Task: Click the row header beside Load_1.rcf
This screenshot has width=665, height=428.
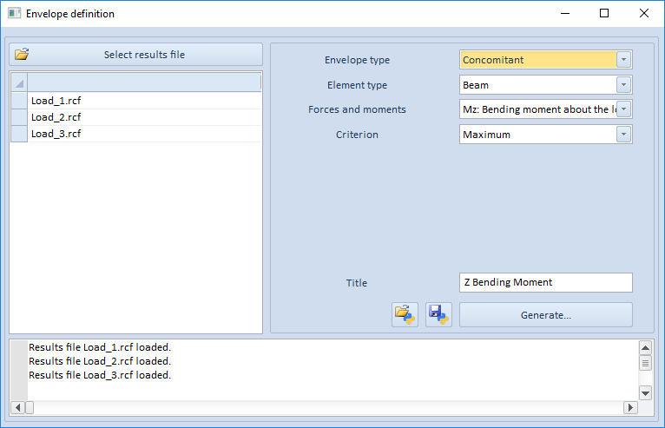Action: click(19, 101)
